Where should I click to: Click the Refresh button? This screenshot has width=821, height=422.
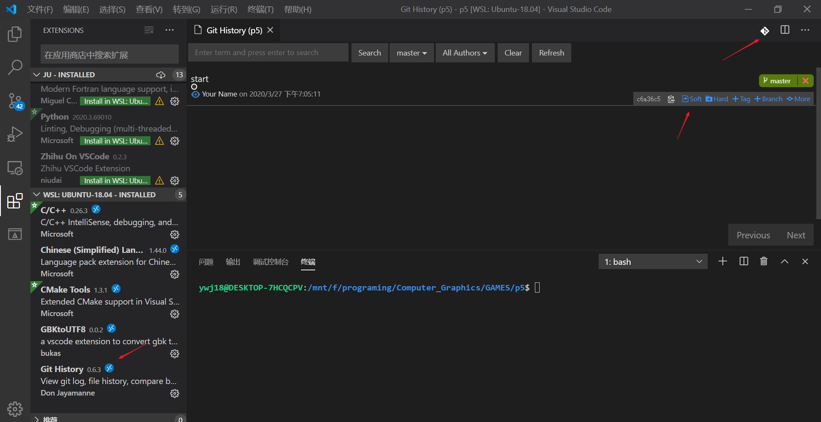(x=552, y=53)
